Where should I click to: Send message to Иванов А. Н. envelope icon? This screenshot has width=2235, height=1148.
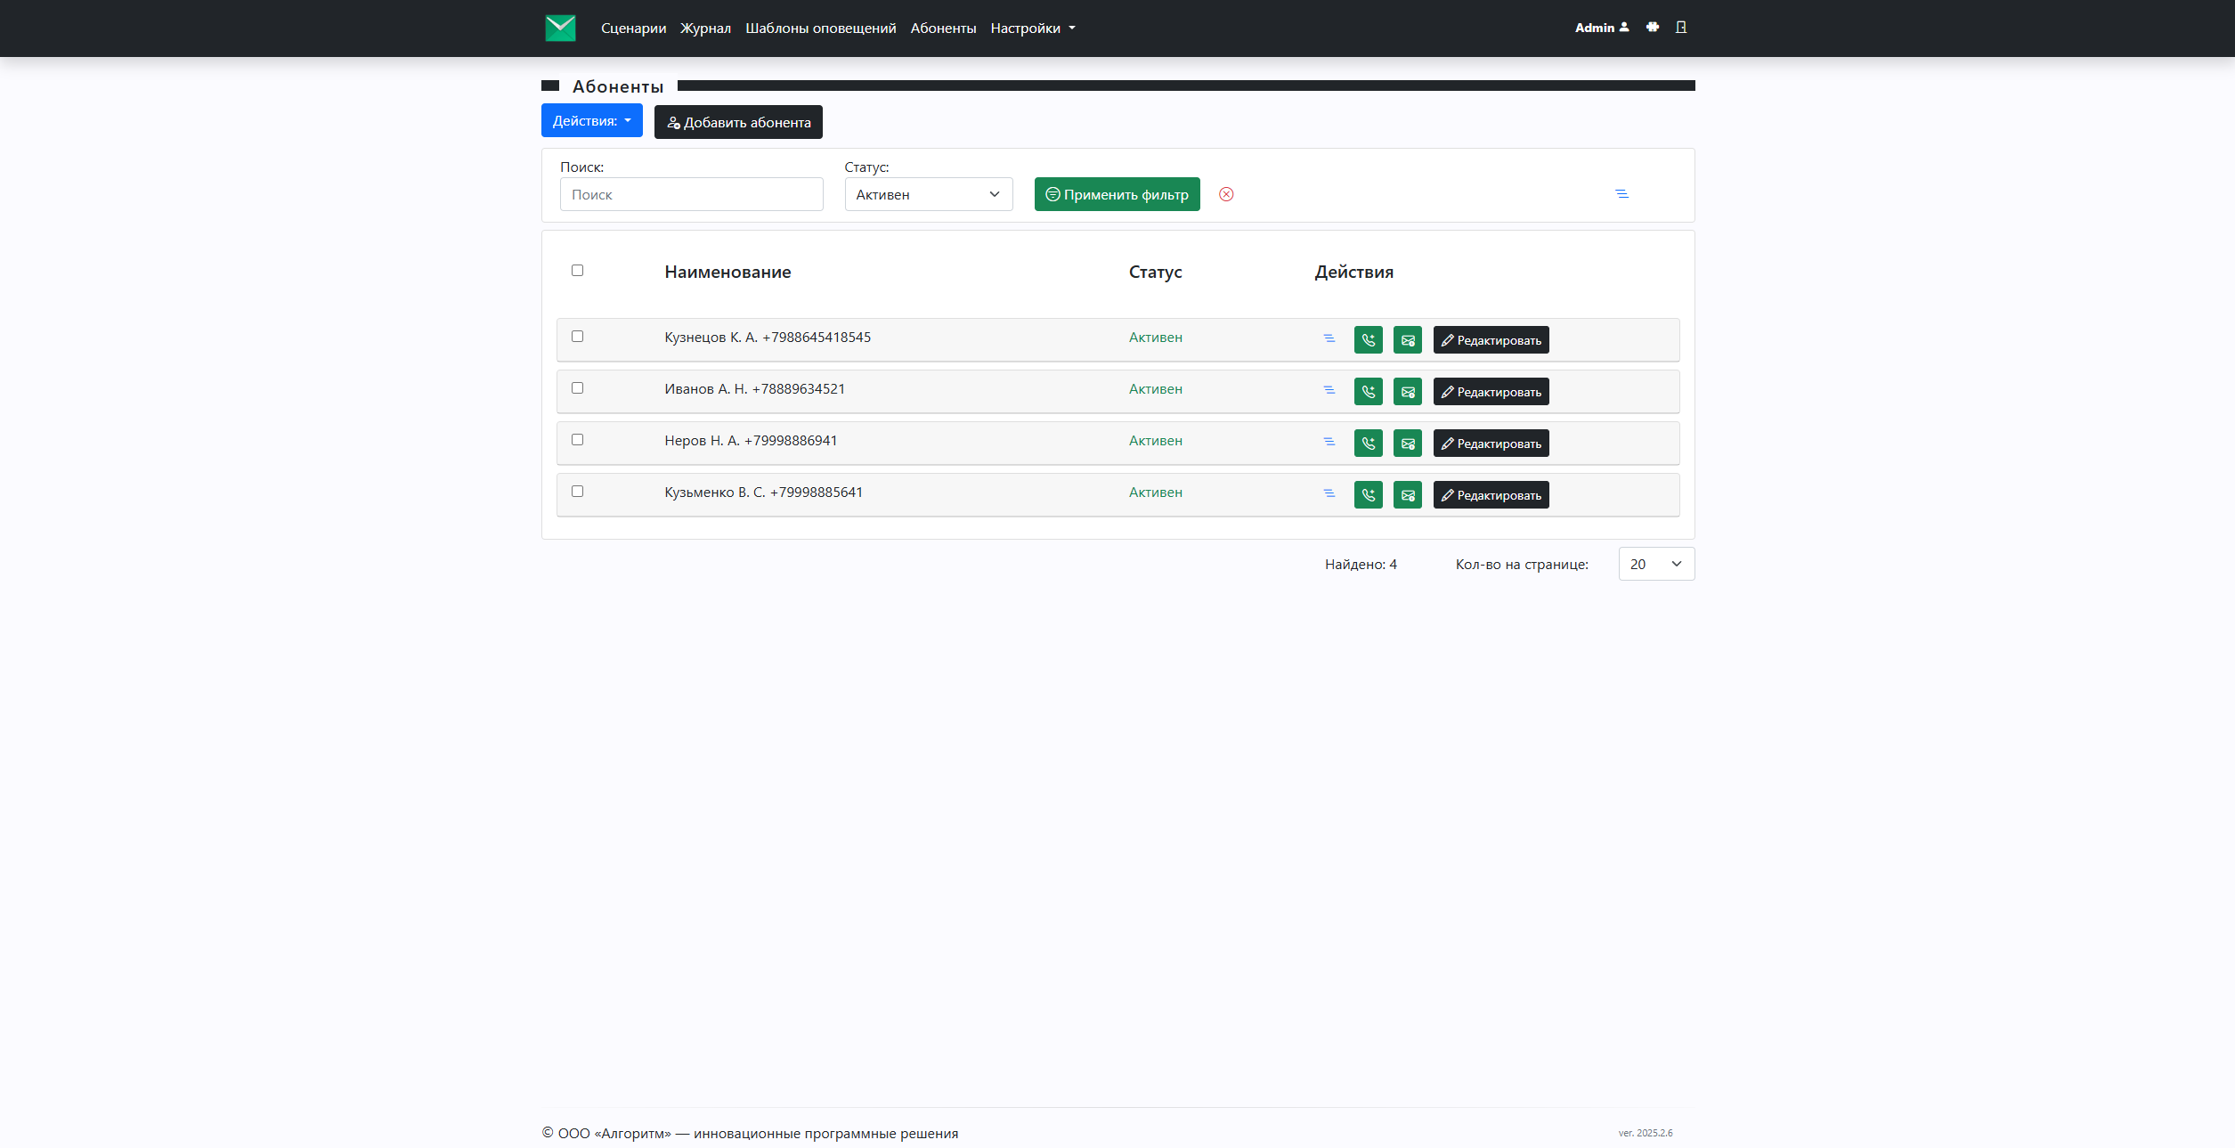click(1407, 391)
